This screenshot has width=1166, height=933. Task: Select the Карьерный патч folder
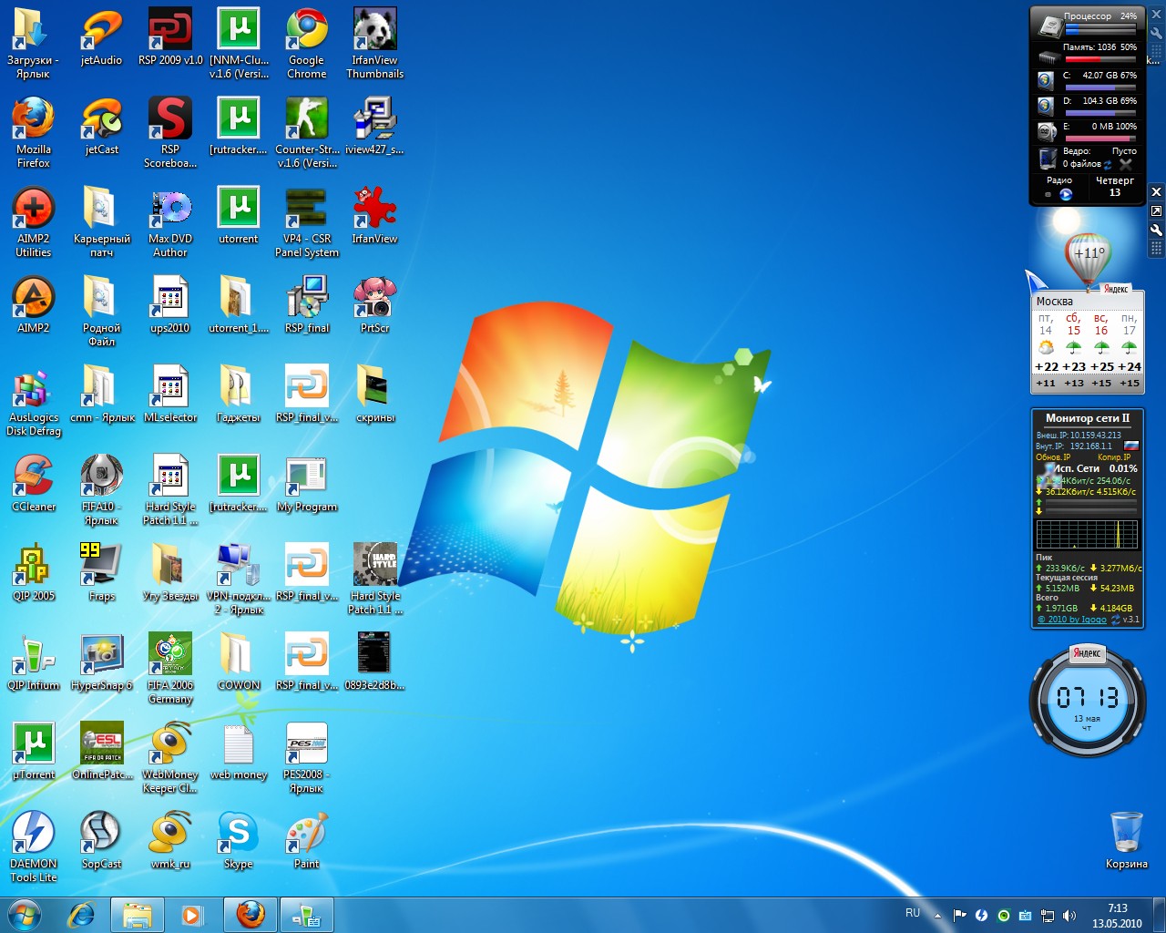coord(101,221)
